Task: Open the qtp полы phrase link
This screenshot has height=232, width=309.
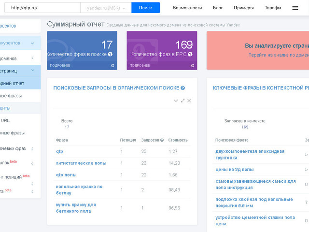Action: pos(66,175)
